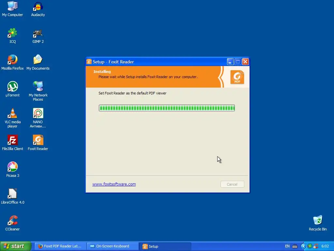Viewport: 334px width, 251px height.
Task: Select the FileZilla Client desktop shortcut
Action: [x=12, y=143]
